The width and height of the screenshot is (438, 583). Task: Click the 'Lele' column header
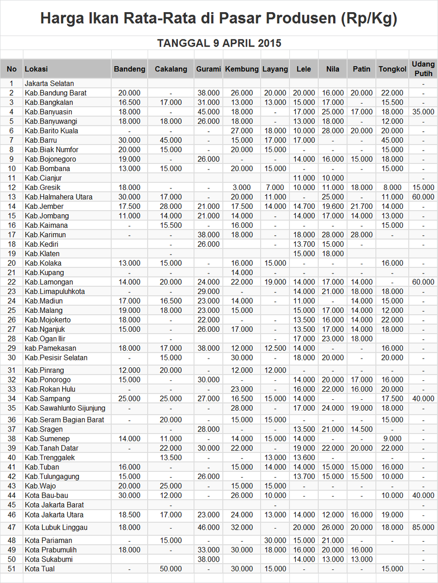coord(303,69)
